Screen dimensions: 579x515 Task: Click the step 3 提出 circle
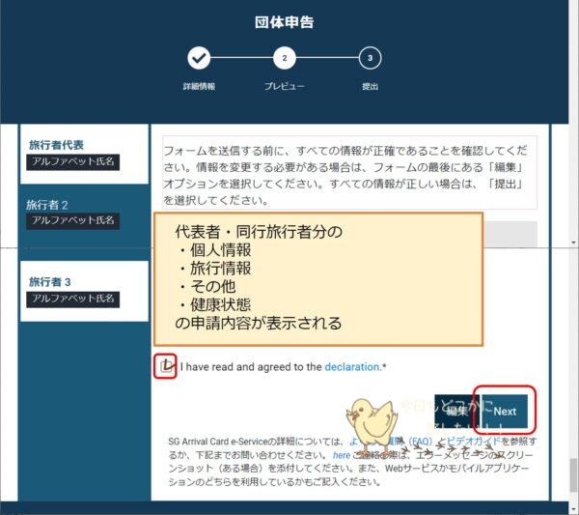(x=370, y=59)
